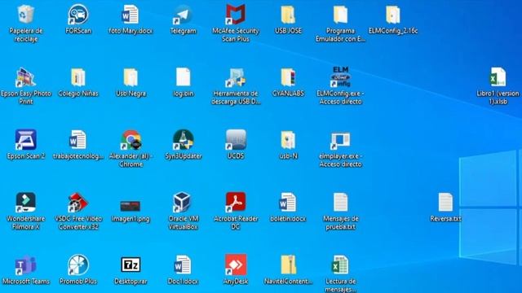
Task: Select the boletin.docx document
Action: coord(288,203)
